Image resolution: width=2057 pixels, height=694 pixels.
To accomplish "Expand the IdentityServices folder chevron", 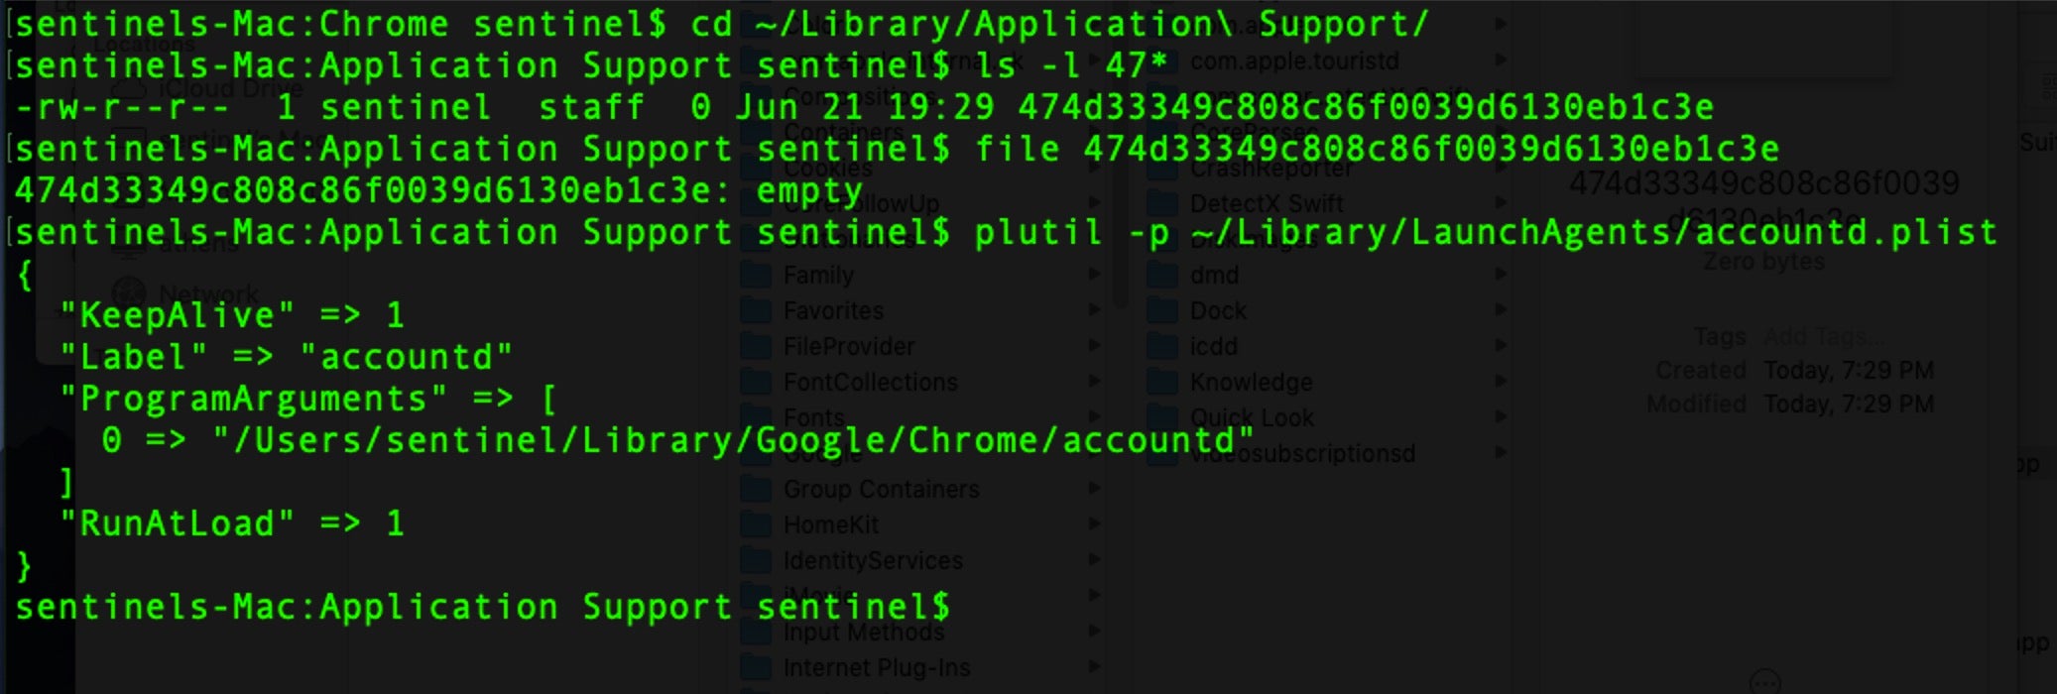I will tap(1095, 560).
